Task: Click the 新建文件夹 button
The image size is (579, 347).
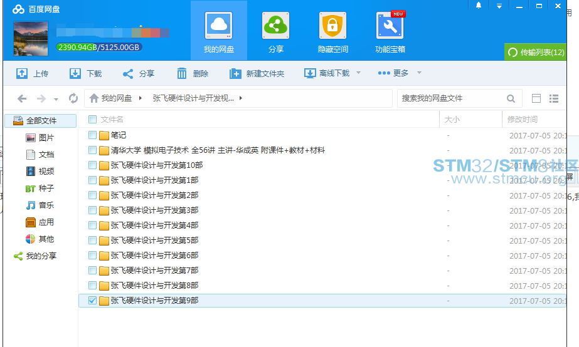Action: click(257, 73)
